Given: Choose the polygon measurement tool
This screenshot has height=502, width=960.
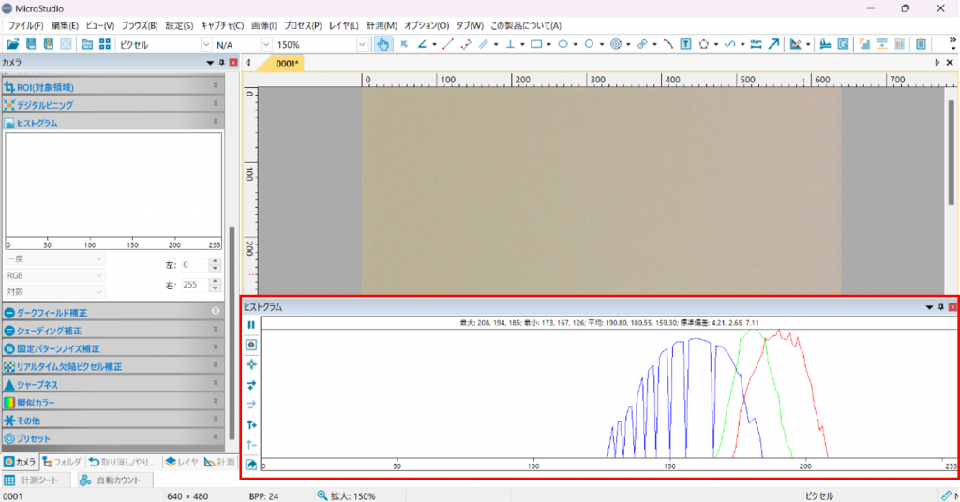Looking at the screenshot, I should [703, 44].
